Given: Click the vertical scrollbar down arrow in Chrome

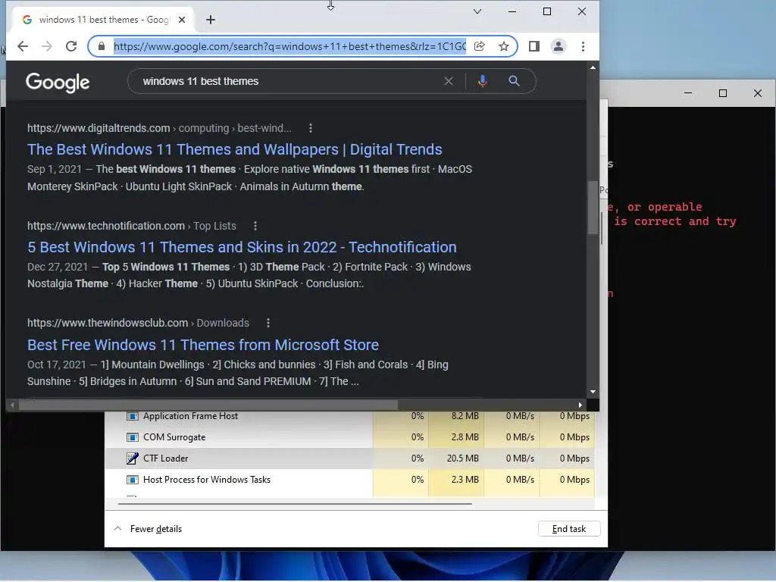Looking at the screenshot, I should [x=593, y=392].
